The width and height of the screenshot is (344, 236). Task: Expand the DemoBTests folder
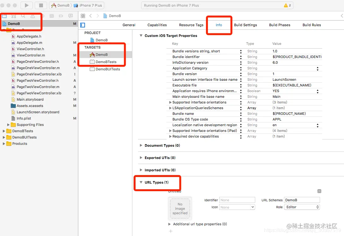coord(4,131)
